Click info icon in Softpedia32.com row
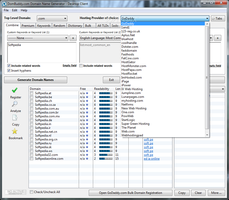 click(87, 155)
